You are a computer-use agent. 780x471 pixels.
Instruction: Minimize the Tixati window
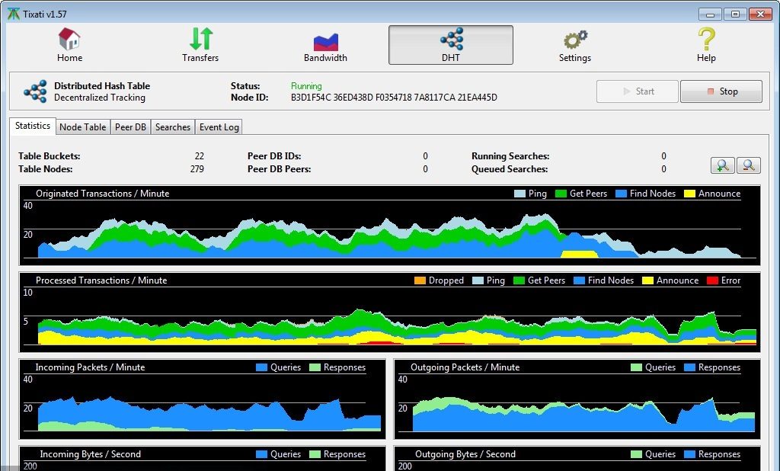click(x=711, y=14)
